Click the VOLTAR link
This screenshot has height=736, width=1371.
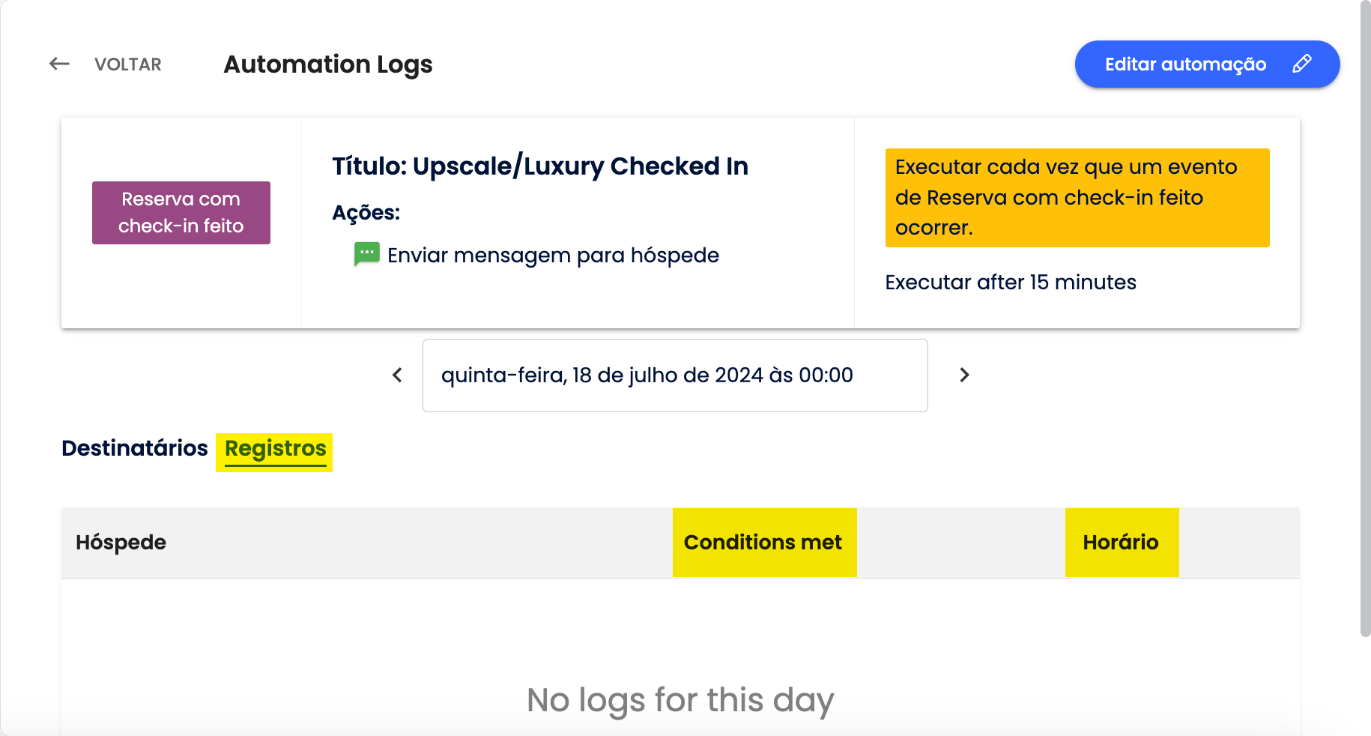coord(127,64)
